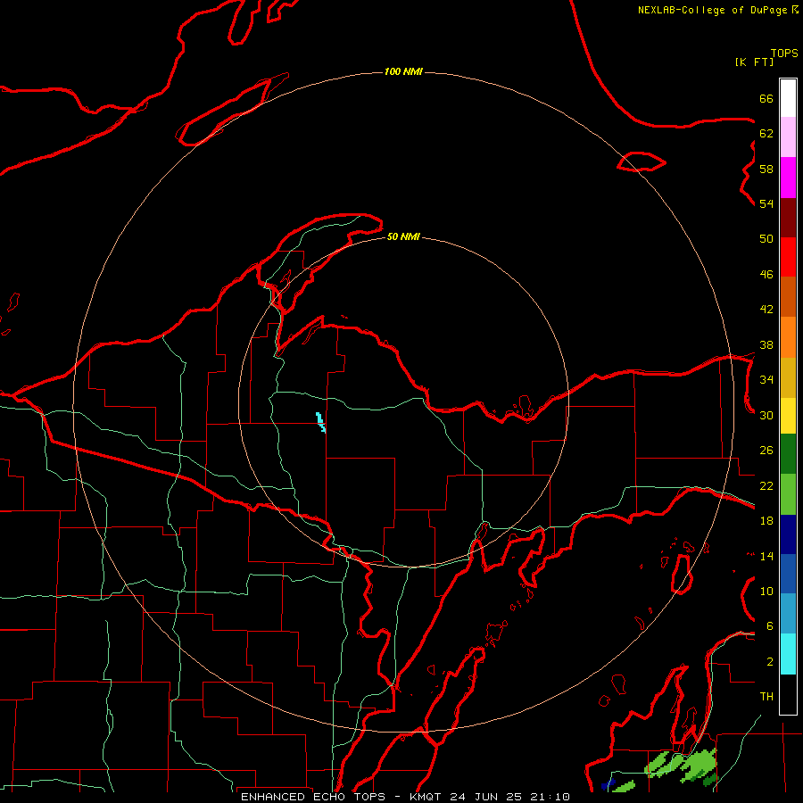Click the 34 legend value
803x803 pixels.
(x=766, y=380)
